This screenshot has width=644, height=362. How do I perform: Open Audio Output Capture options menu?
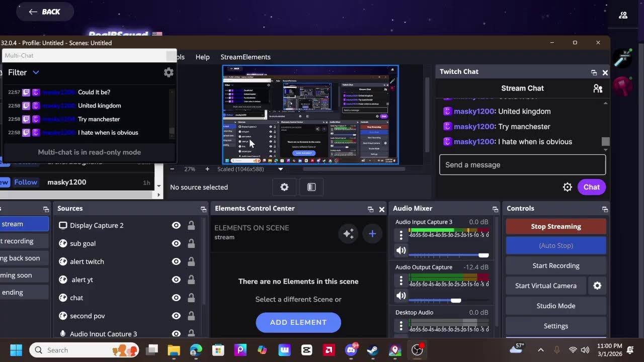click(x=401, y=280)
